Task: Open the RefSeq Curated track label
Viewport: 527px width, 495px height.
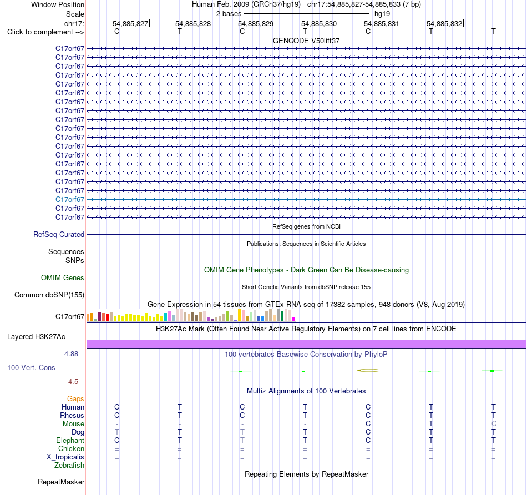Action: (x=59, y=234)
